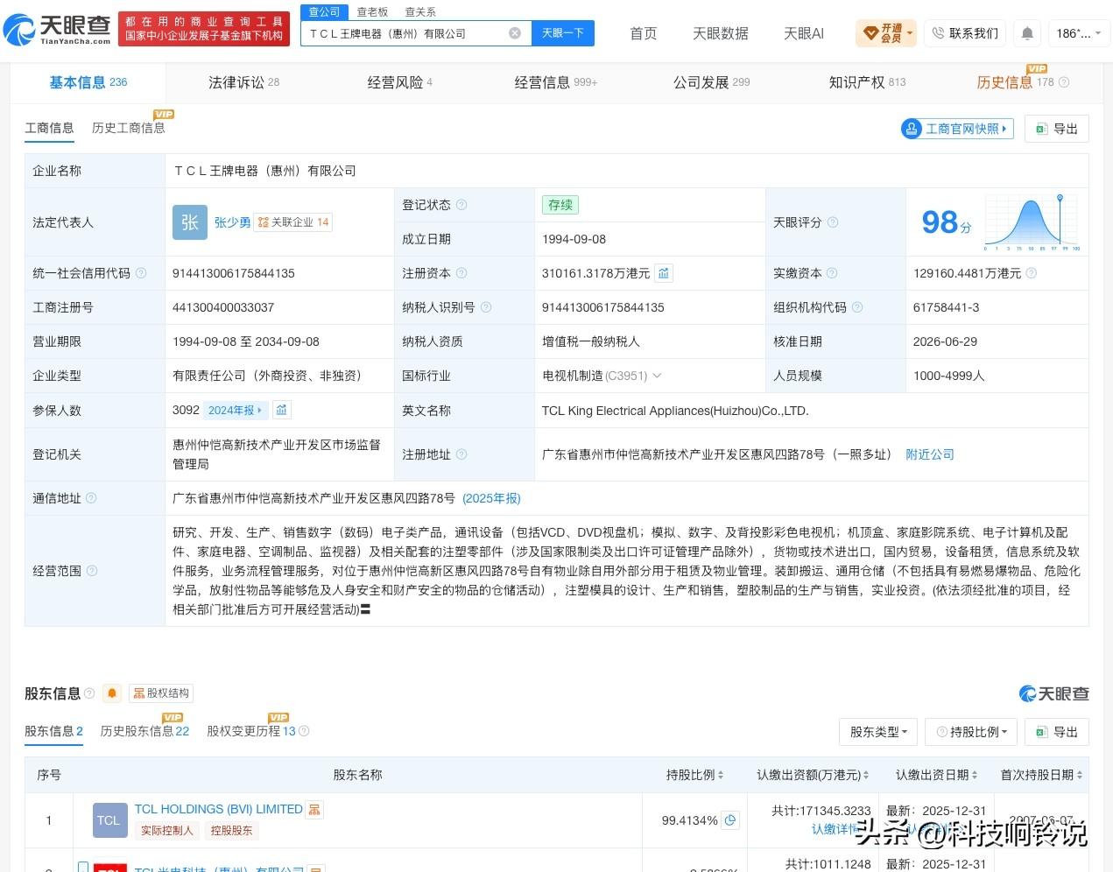Click the help icon next to 组织机构代码

click(857, 307)
